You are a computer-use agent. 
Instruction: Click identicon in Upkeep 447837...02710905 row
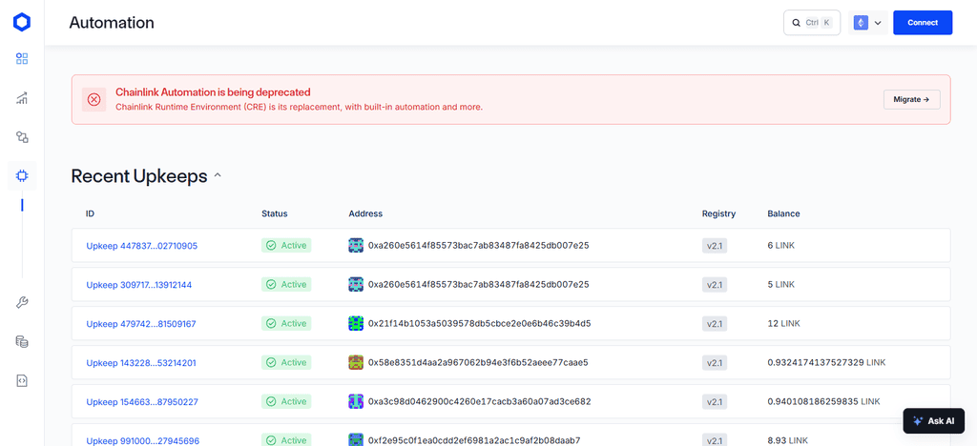355,246
